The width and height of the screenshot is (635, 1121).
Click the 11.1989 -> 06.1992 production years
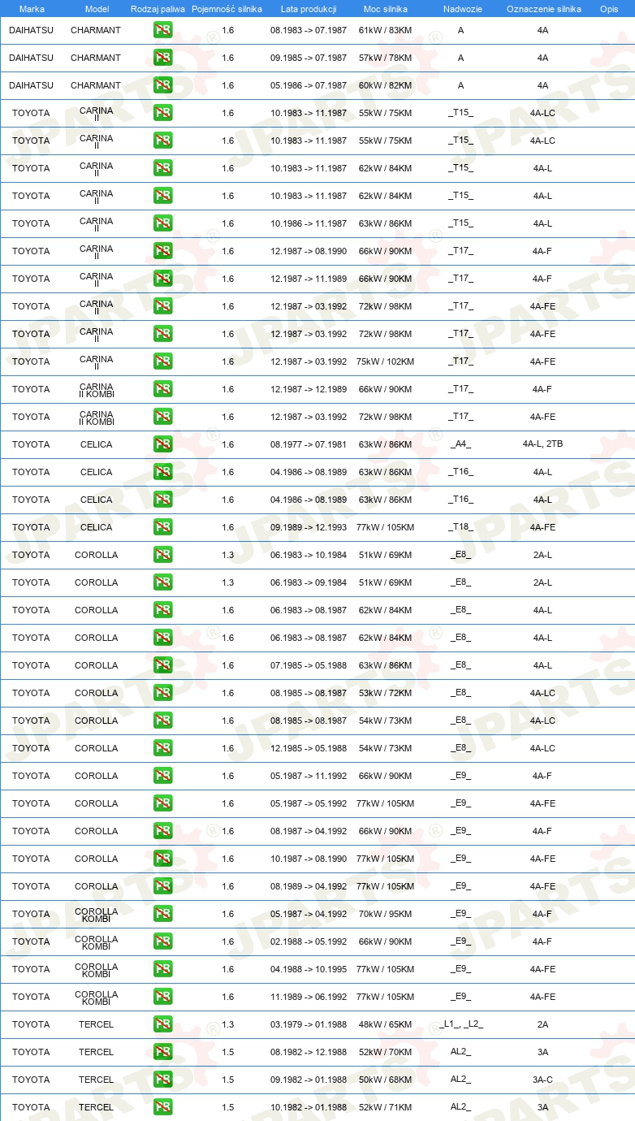[309, 997]
